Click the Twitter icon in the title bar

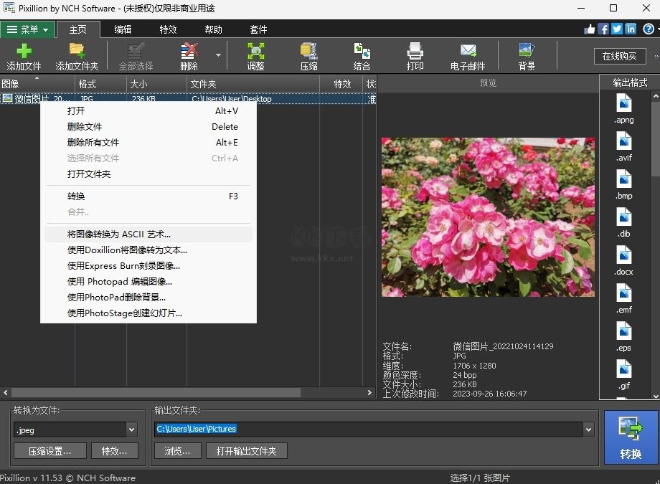click(x=616, y=29)
